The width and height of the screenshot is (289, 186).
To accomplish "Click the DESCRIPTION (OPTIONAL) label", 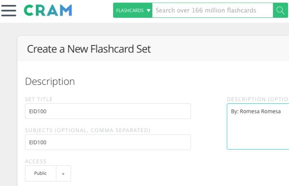I will (x=258, y=99).
